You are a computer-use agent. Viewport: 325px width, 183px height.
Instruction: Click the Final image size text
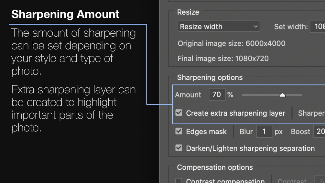223,59
